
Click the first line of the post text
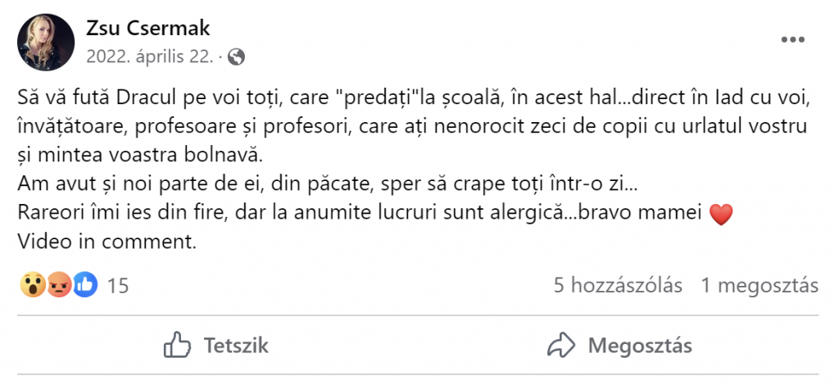(x=415, y=99)
